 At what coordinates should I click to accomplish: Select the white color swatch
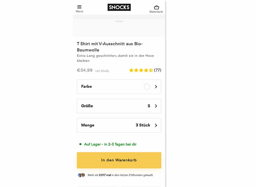(x=147, y=86)
